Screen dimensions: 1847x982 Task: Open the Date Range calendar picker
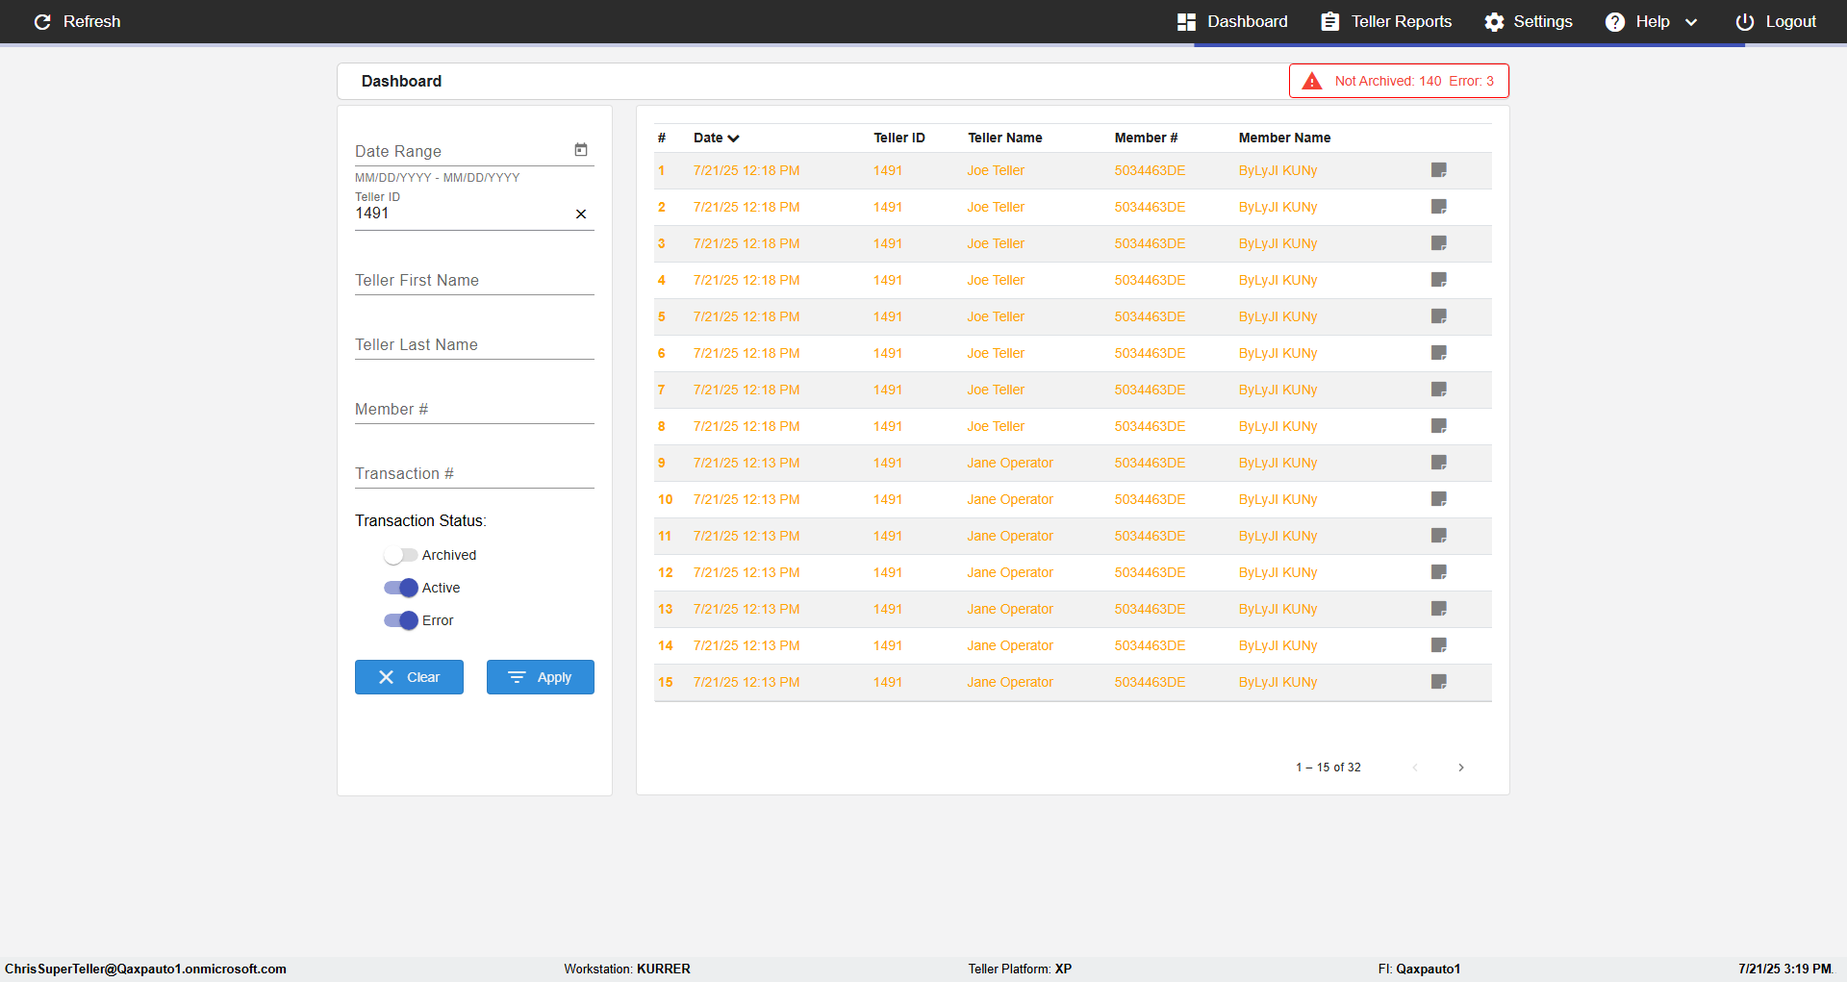(581, 149)
